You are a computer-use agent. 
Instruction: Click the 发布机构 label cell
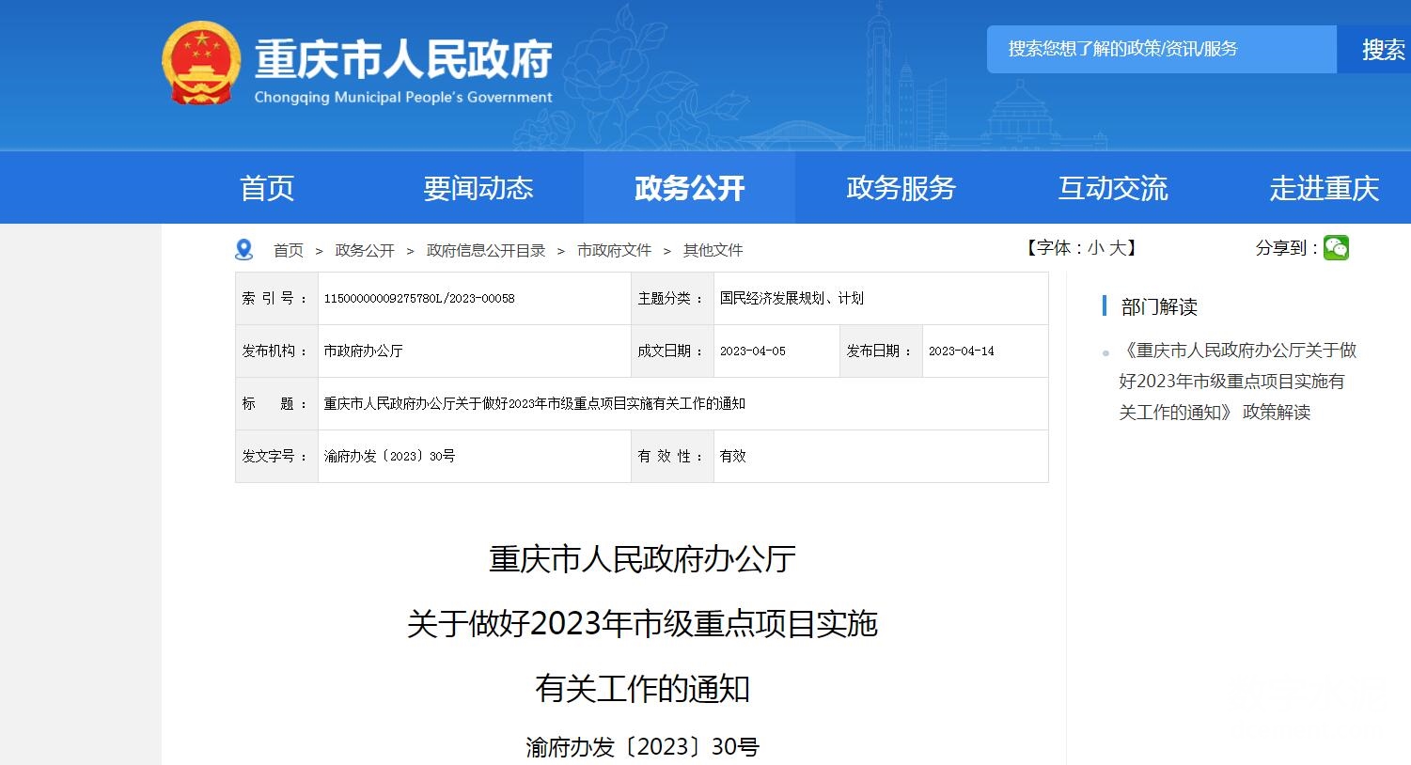point(276,351)
